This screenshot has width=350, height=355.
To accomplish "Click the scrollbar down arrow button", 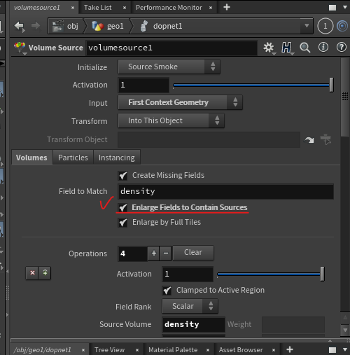I will click(x=345, y=330).
